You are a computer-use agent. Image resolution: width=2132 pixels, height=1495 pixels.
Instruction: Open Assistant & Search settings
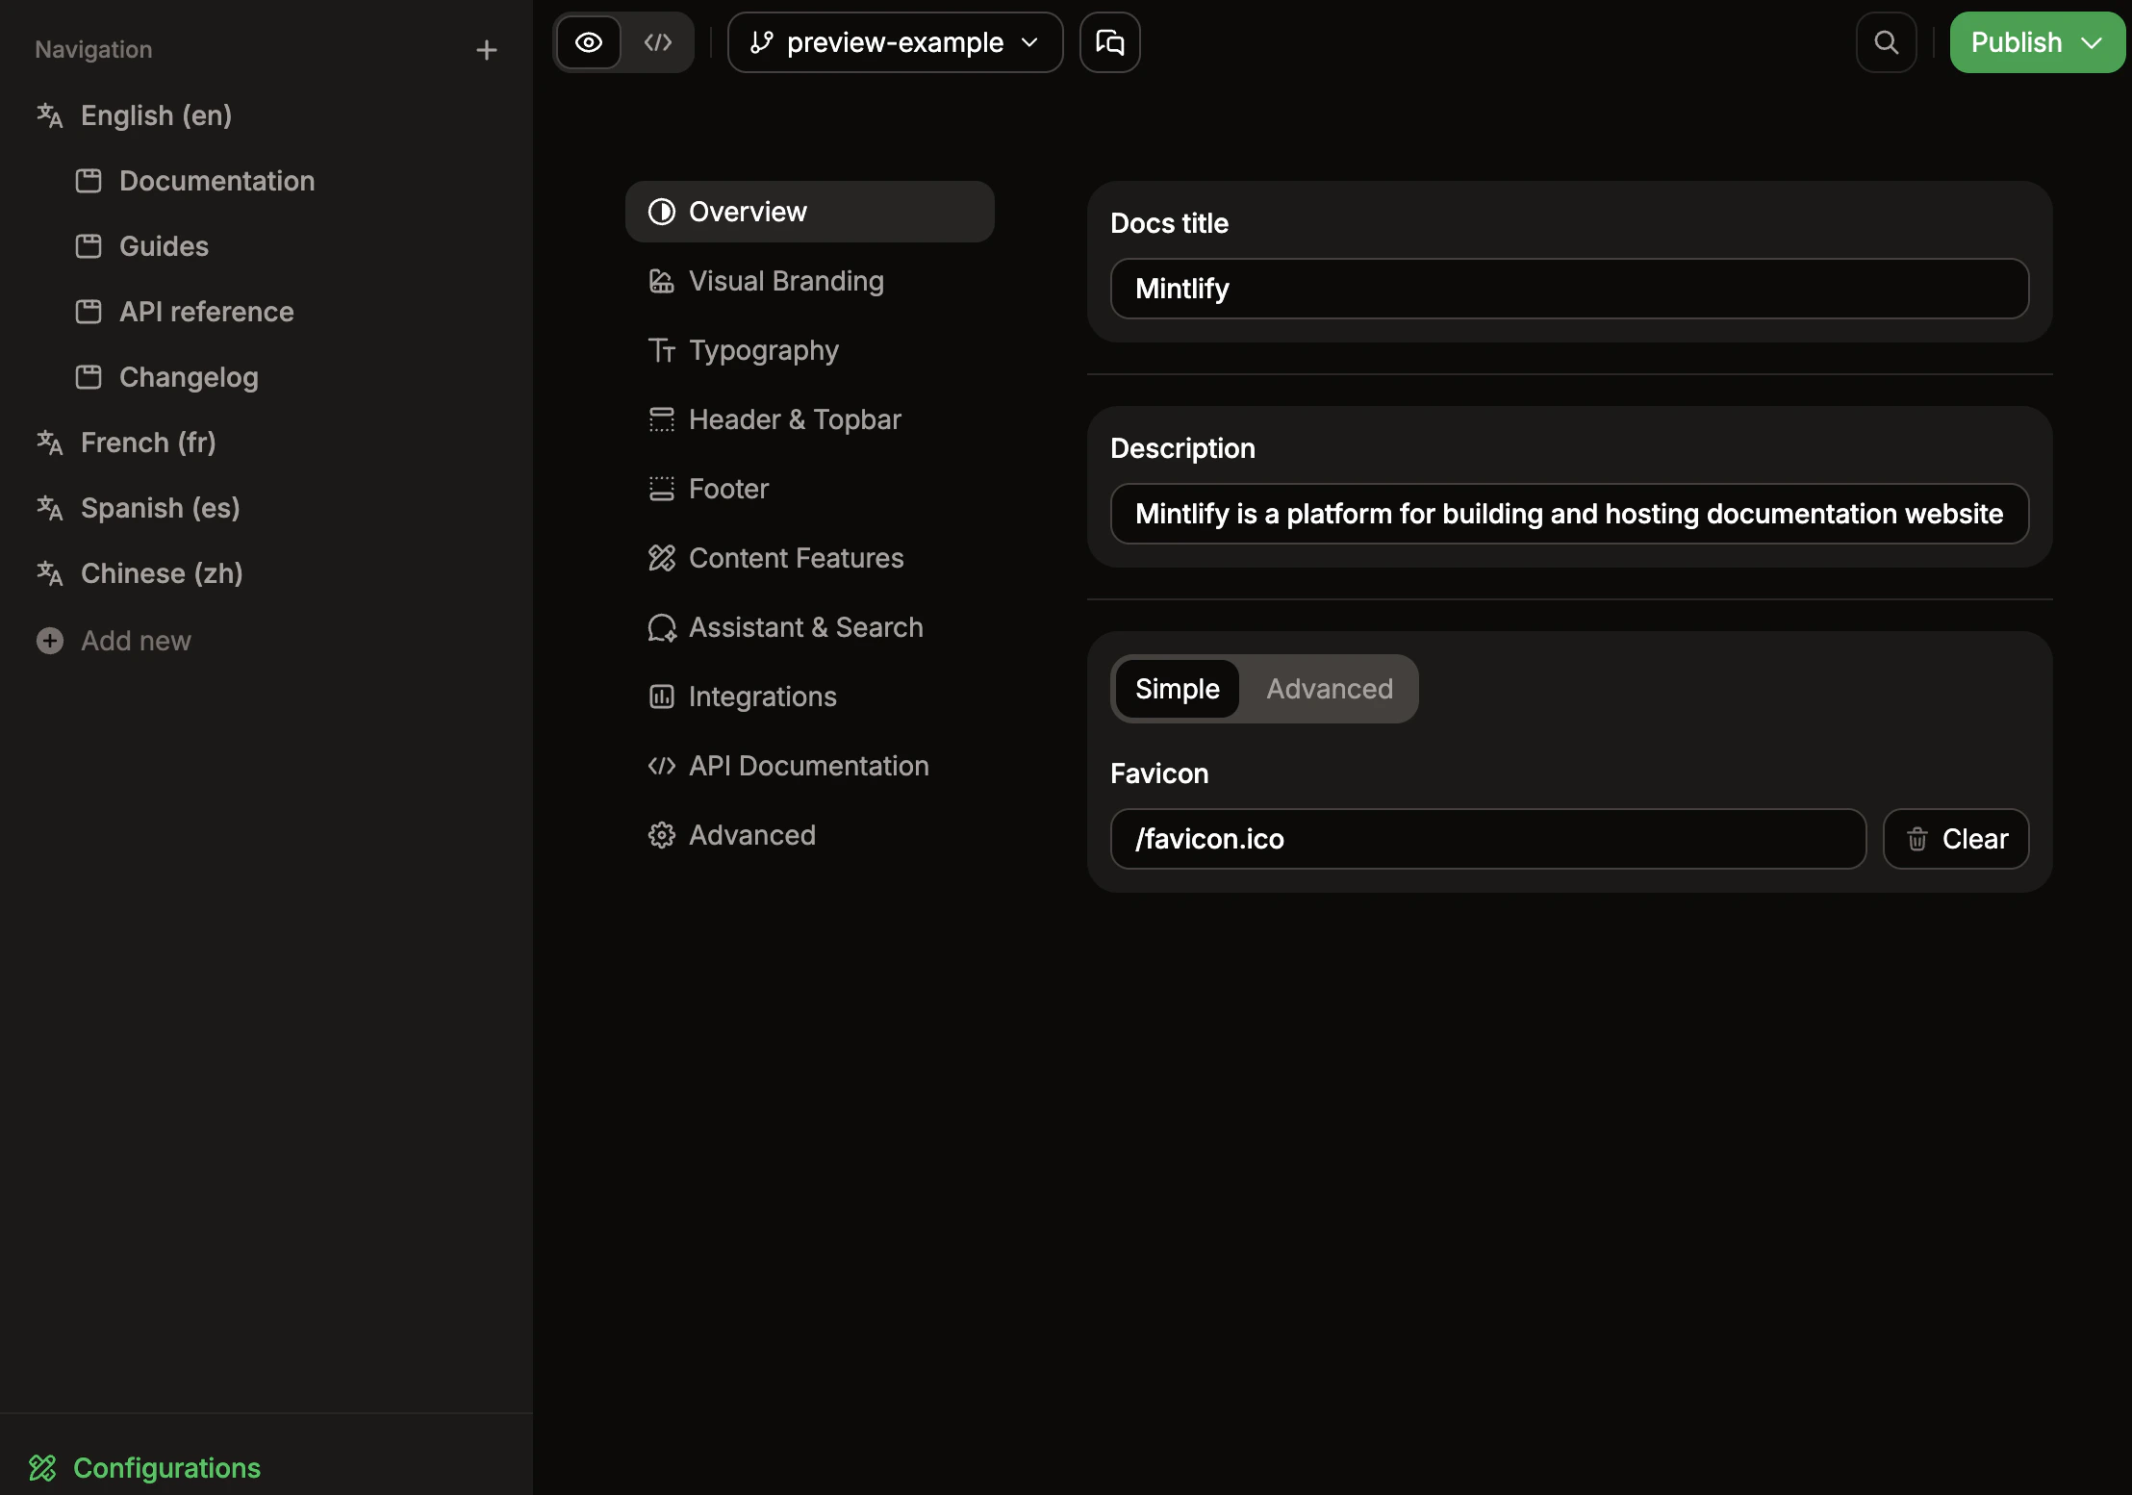[810, 627]
